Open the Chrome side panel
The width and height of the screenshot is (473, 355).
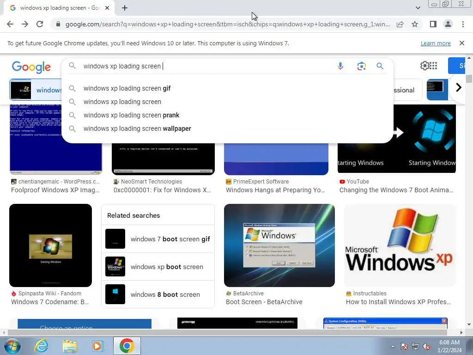433,24
